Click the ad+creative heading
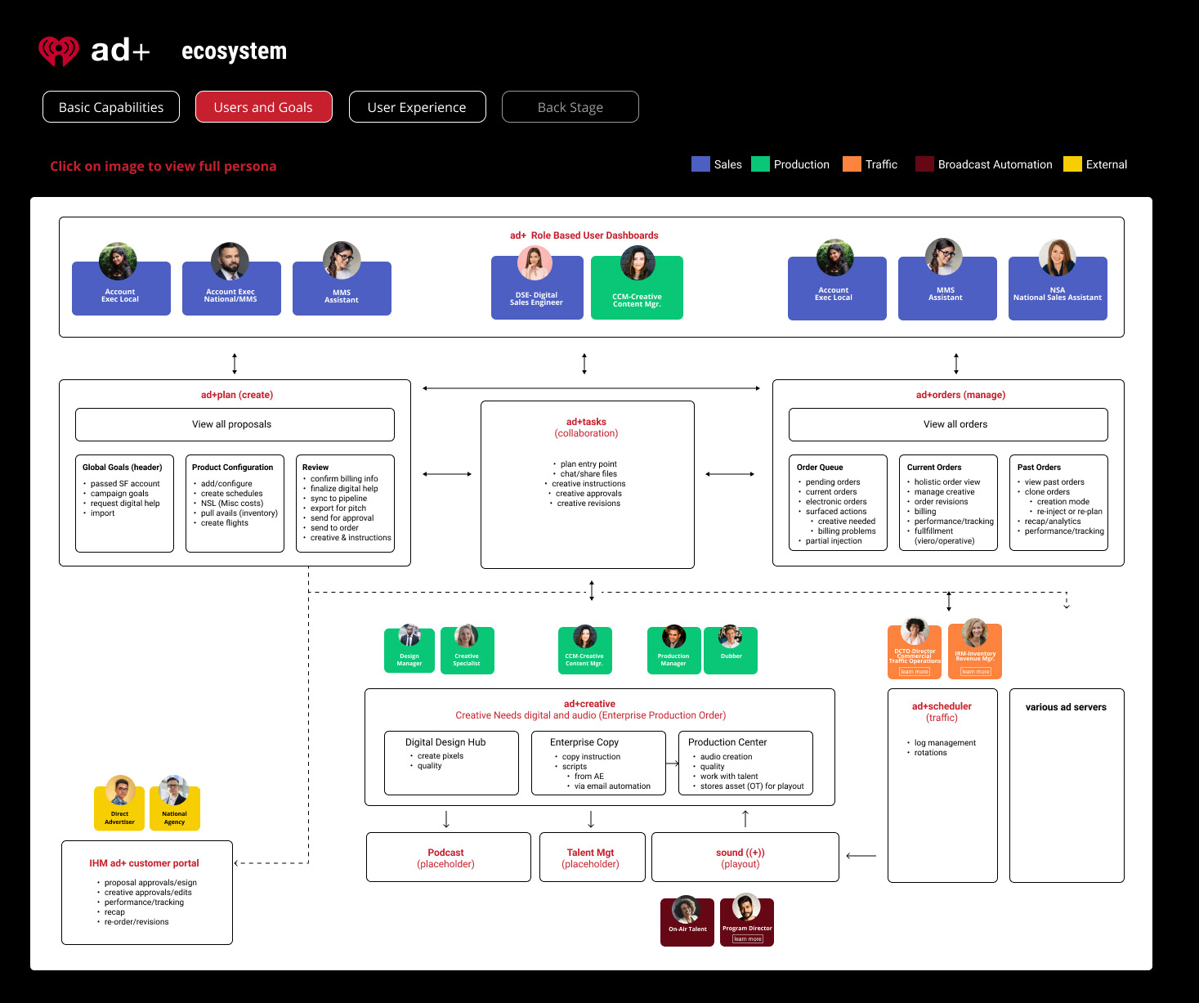Image resolution: width=1199 pixels, height=1003 pixels. coord(589,704)
